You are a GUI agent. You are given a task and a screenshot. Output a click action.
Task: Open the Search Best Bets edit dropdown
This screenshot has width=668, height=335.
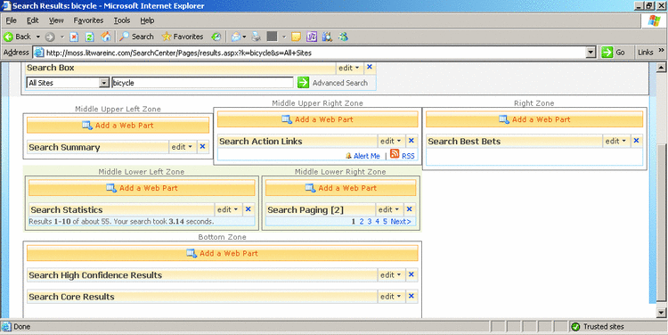(x=616, y=141)
